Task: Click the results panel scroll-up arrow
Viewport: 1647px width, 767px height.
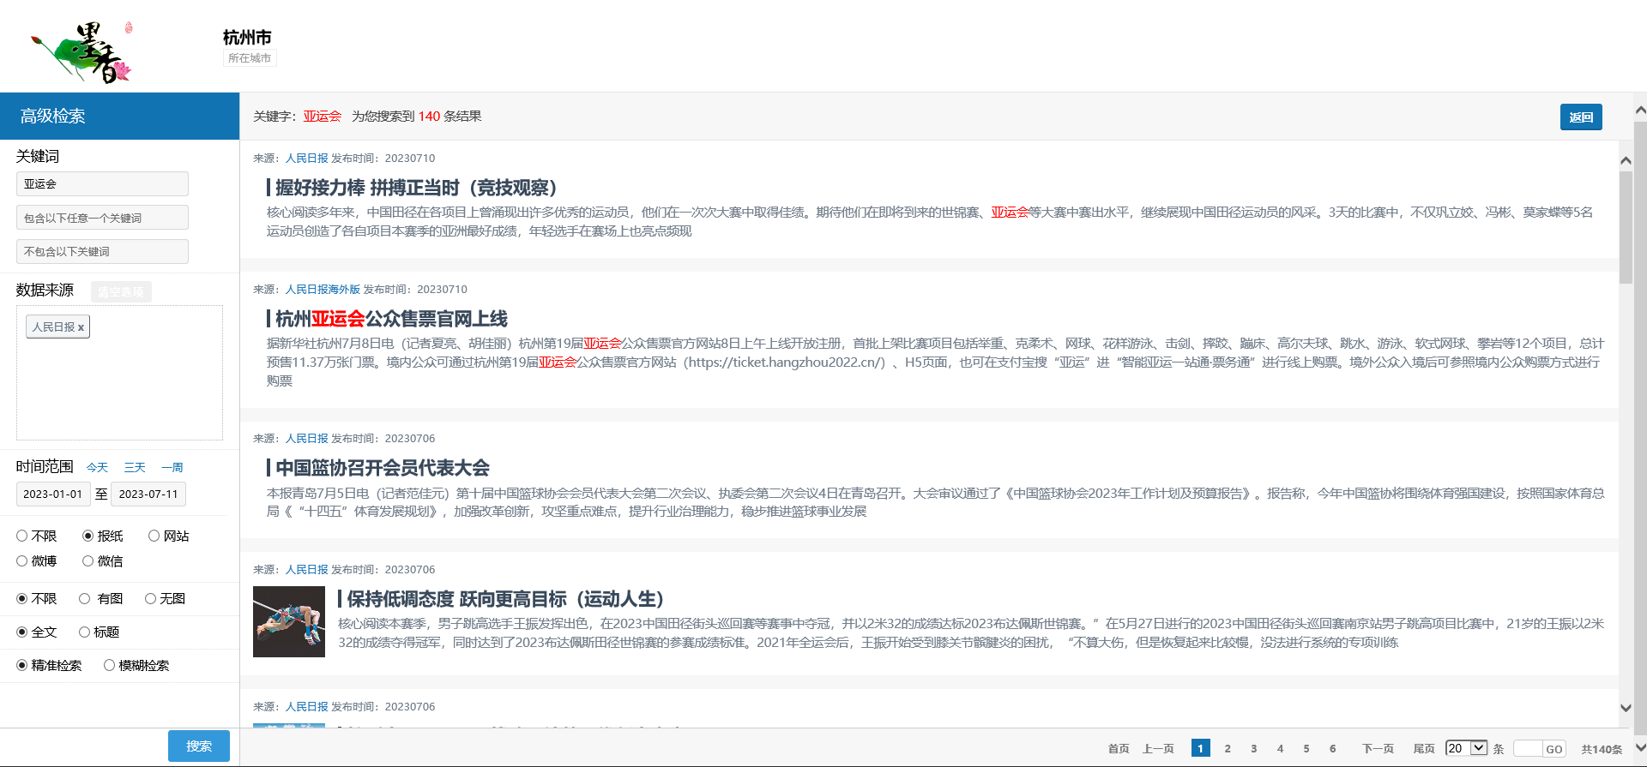Action: click(x=1625, y=160)
